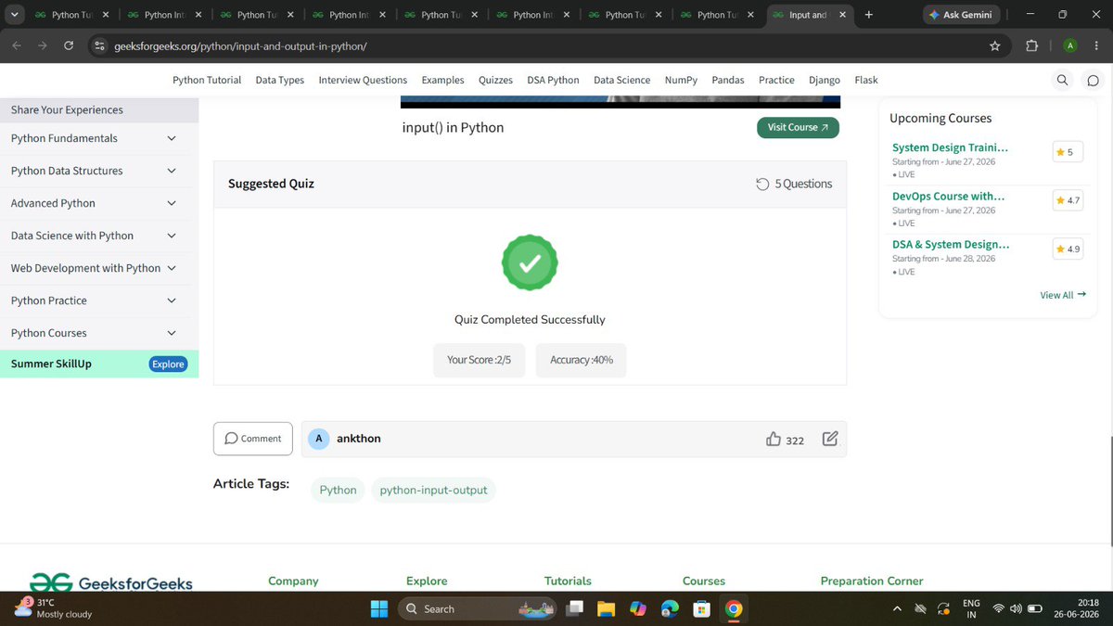Open DevOps Course link
Screen dimensions: 1113x626
pyautogui.click(x=948, y=196)
